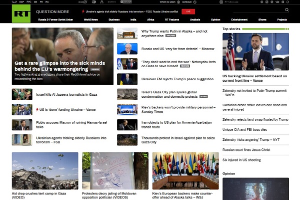The width and height of the screenshot is (300, 200).
Task: Switch to the Arabic language version
Action: [x=14, y=2]
